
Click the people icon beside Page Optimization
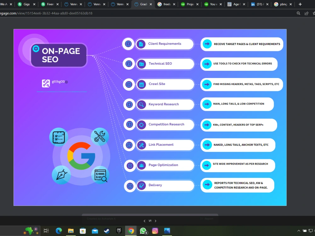(x=141, y=166)
